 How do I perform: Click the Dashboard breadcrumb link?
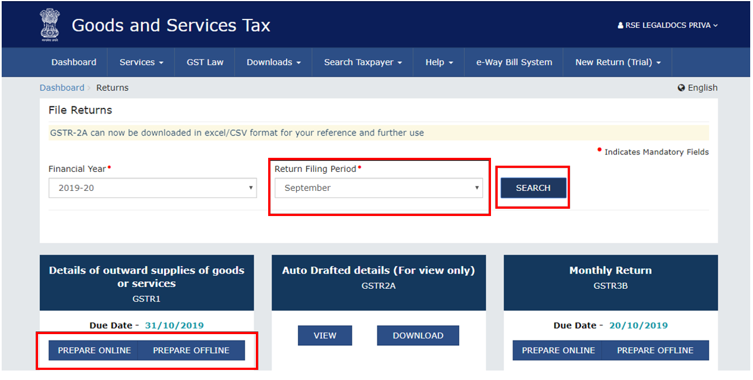pyautogui.click(x=62, y=88)
